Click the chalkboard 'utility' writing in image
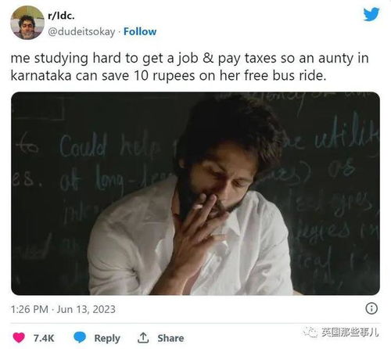The width and height of the screenshot is (391, 349). point(346,138)
